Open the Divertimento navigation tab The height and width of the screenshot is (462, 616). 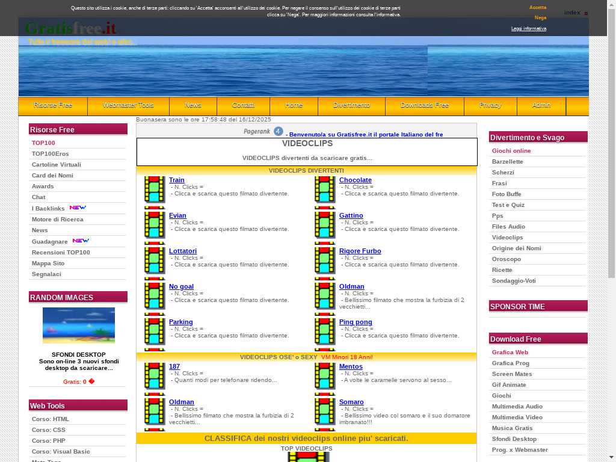click(351, 105)
